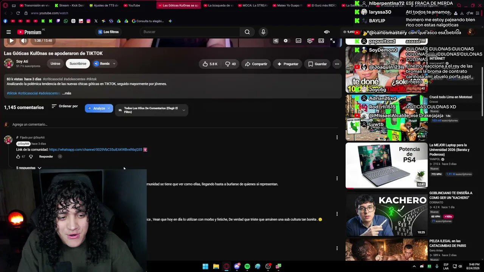
Task: Open Spotify from the taskbar
Action: [247, 266]
